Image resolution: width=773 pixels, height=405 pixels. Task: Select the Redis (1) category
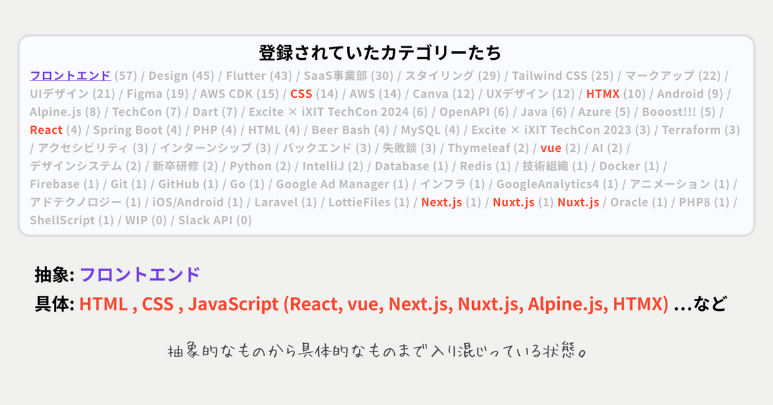point(485,166)
